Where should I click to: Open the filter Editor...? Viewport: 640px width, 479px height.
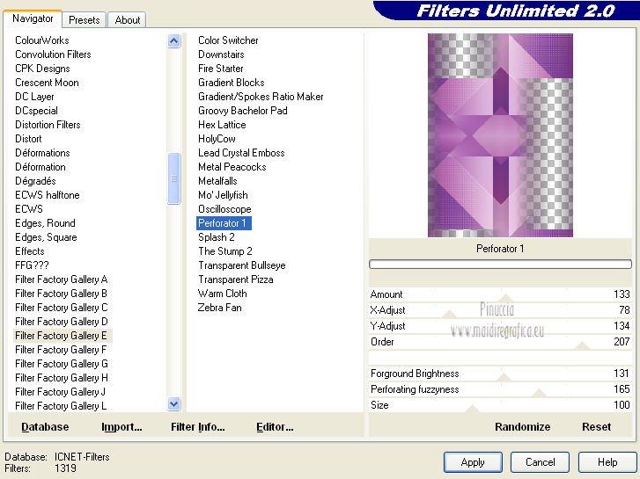pyautogui.click(x=275, y=427)
